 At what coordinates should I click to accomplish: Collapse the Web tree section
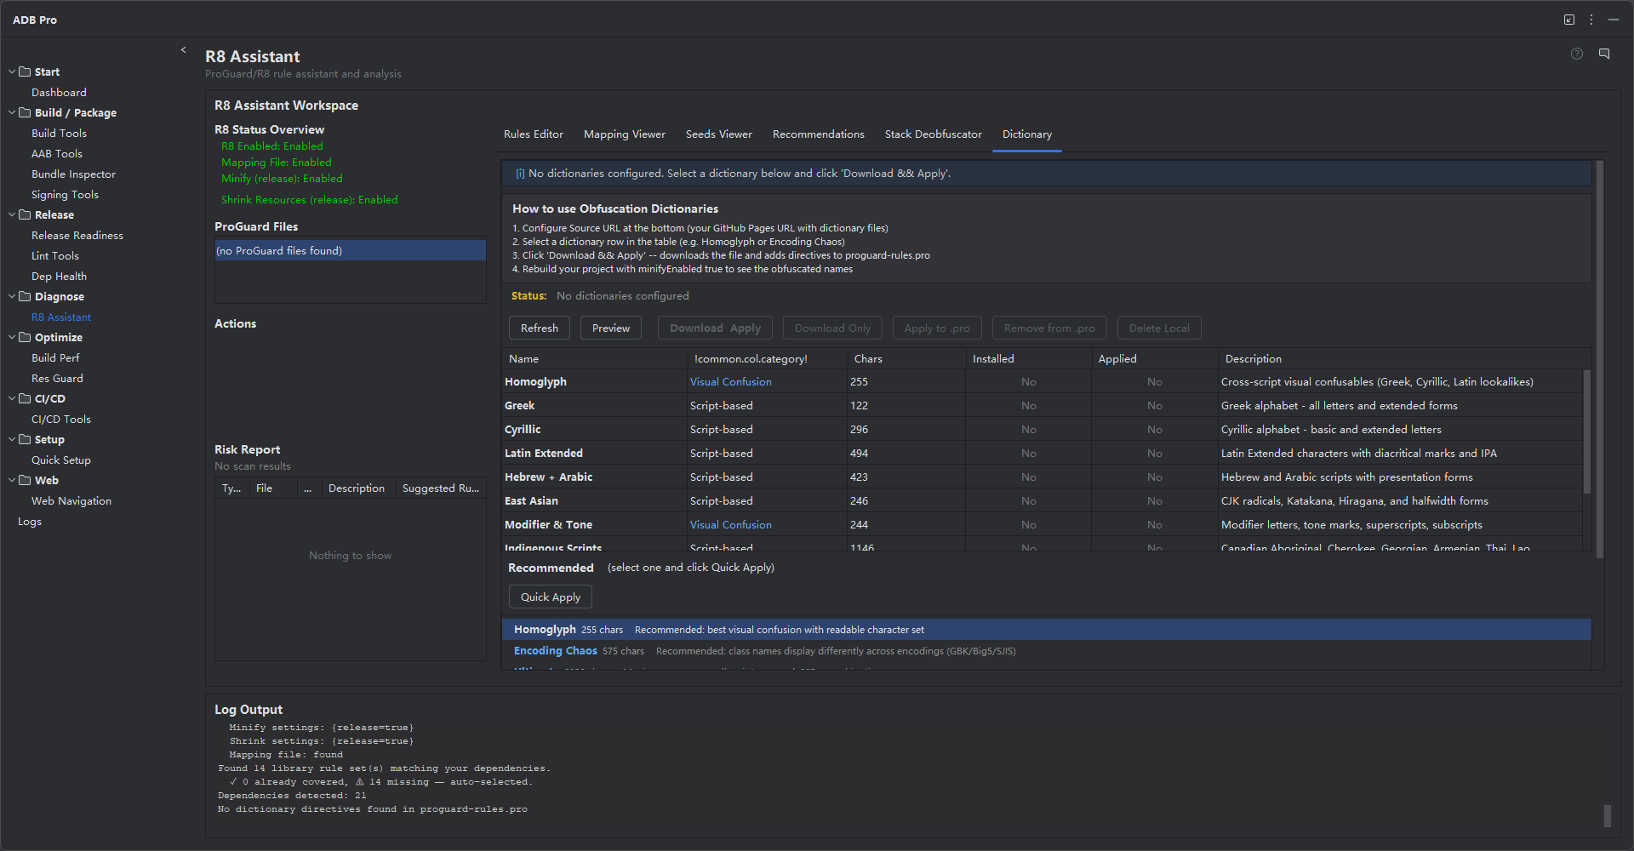[12, 480]
